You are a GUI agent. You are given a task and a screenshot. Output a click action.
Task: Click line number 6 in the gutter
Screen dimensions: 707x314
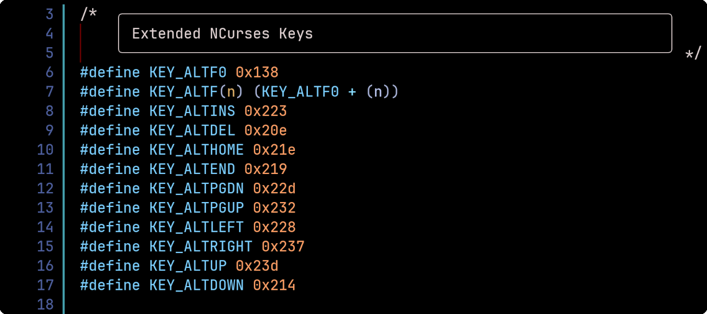pyautogui.click(x=49, y=72)
